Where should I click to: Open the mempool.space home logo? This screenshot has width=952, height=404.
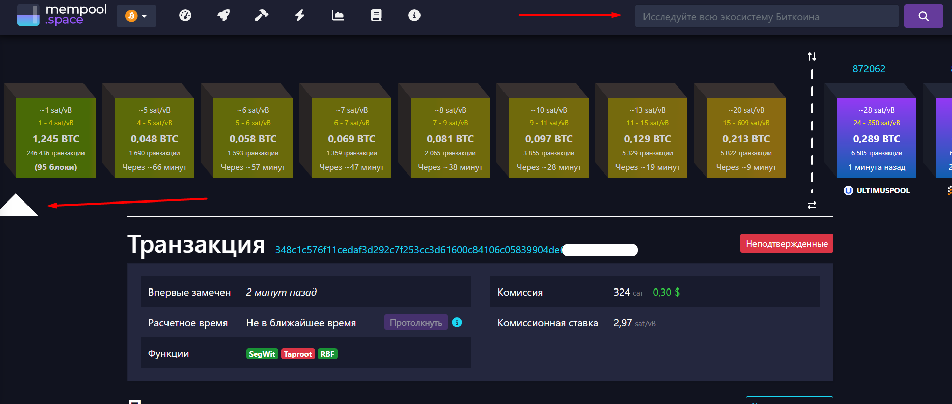pyautogui.click(x=62, y=15)
